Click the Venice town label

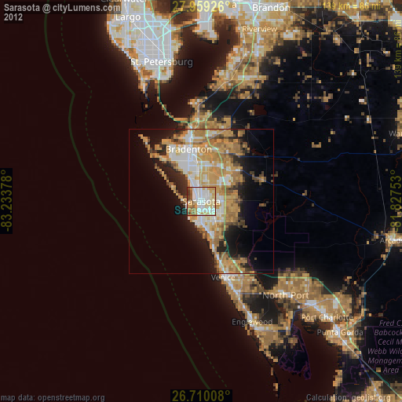(x=223, y=277)
